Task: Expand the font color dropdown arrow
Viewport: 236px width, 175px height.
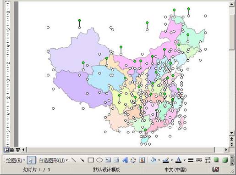Action: 185,160
